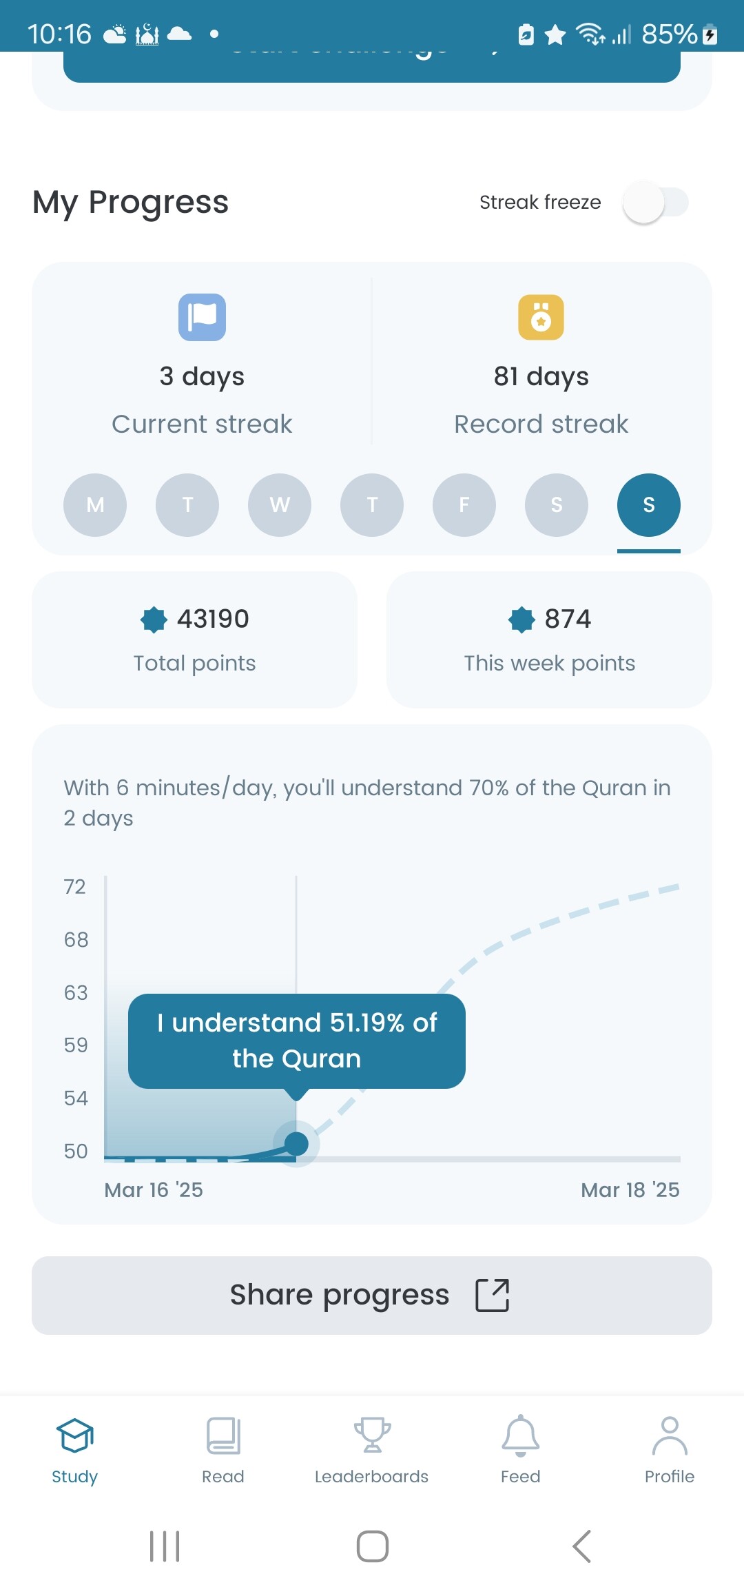Click the Share progress button
This screenshot has height=1596, width=744.
click(x=372, y=1296)
